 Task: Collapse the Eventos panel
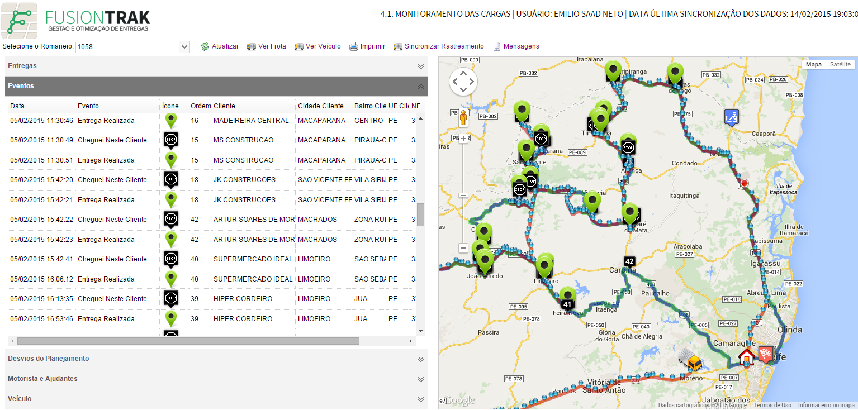click(x=216, y=86)
